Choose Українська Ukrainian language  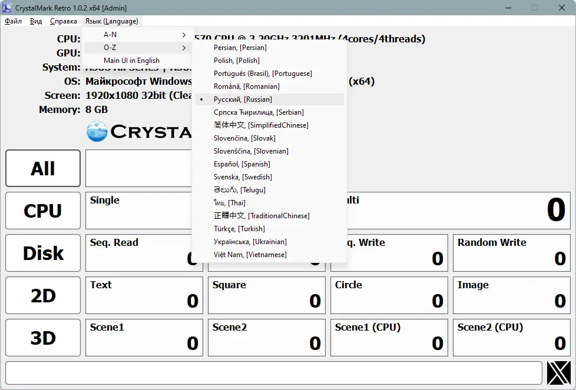tap(270, 242)
